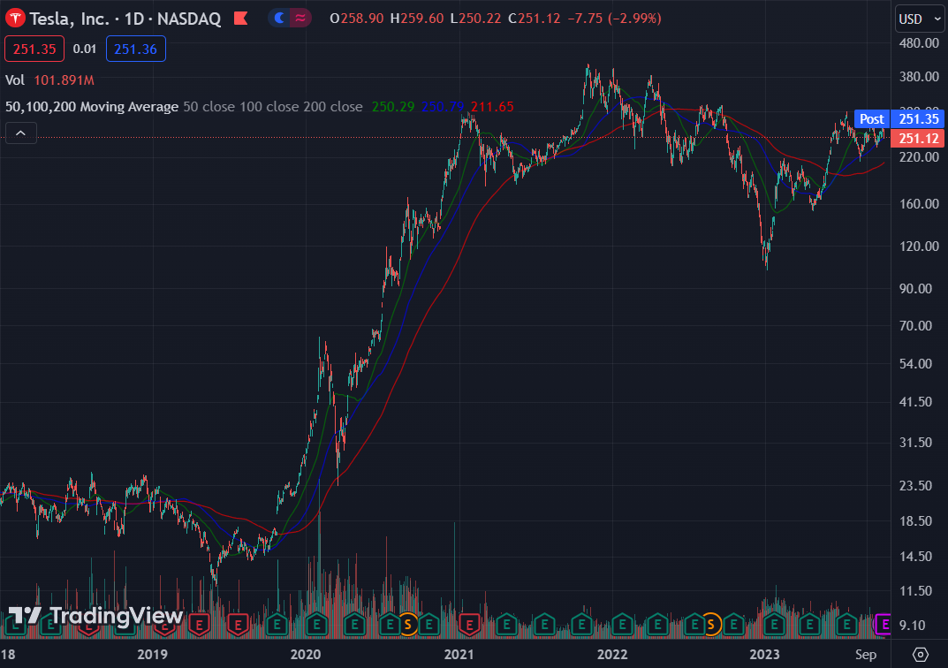948x668 pixels.
Task: Click the blue 251.36 buy price button
Action: (x=135, y=49)
